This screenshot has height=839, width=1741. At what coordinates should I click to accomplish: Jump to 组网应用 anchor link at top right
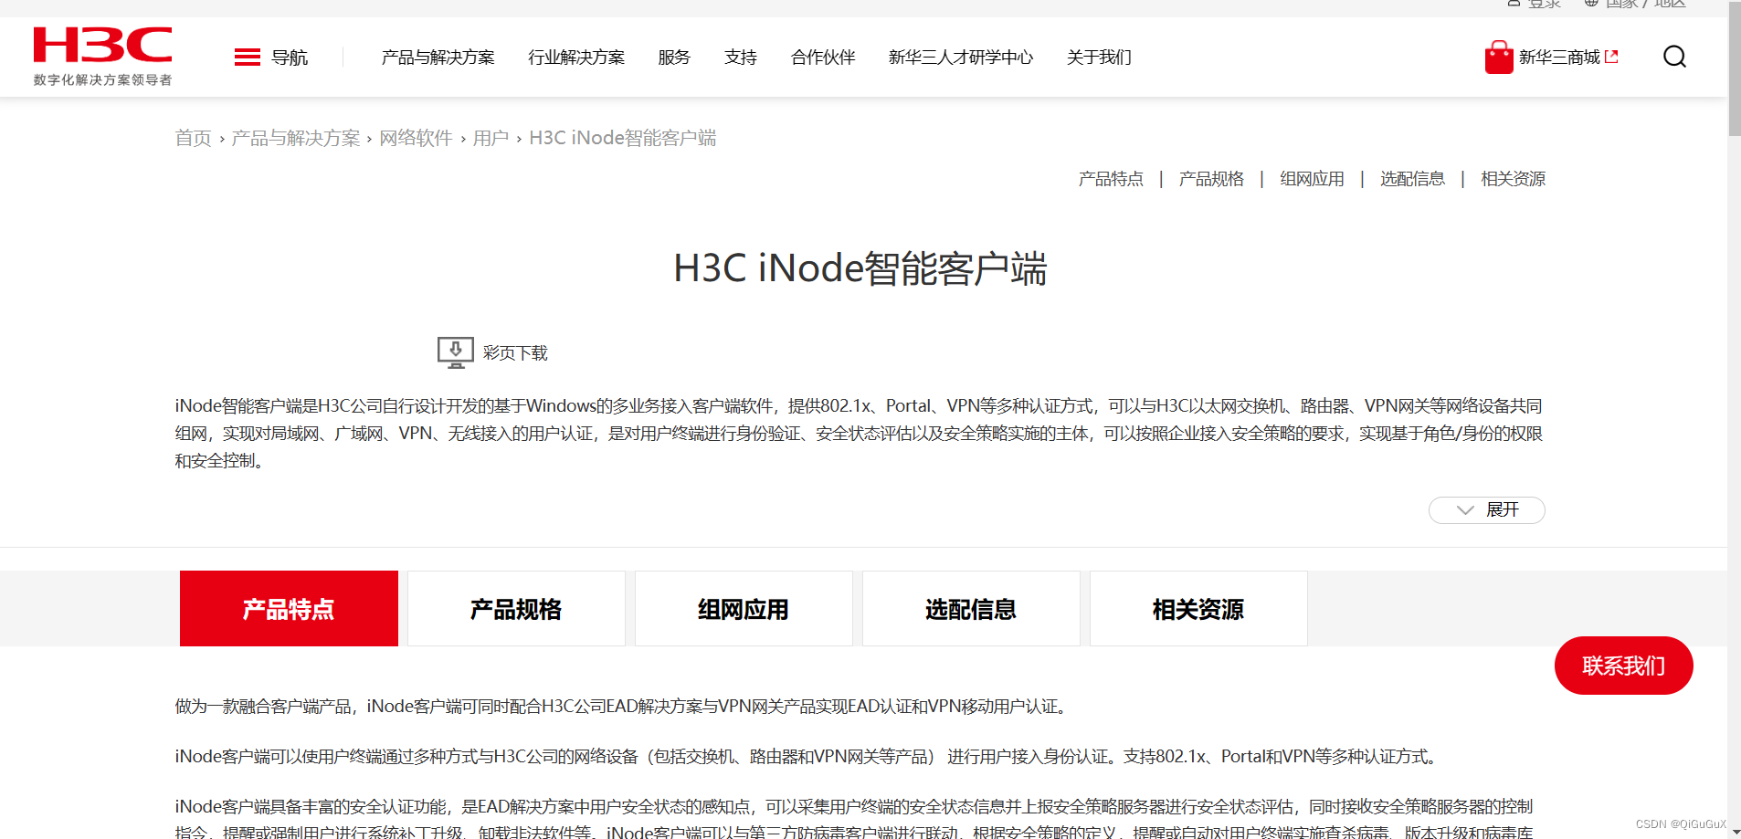click(1312, 179)
